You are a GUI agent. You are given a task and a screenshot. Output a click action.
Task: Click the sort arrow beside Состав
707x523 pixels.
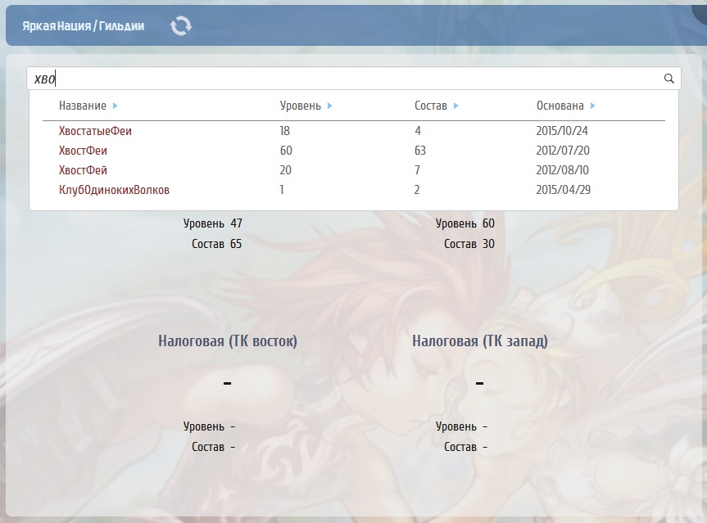coord(455,106)
